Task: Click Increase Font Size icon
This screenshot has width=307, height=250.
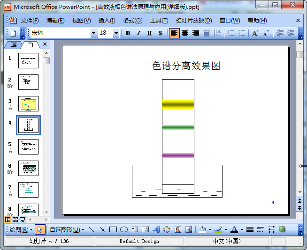Action: [x=255, y=33]
